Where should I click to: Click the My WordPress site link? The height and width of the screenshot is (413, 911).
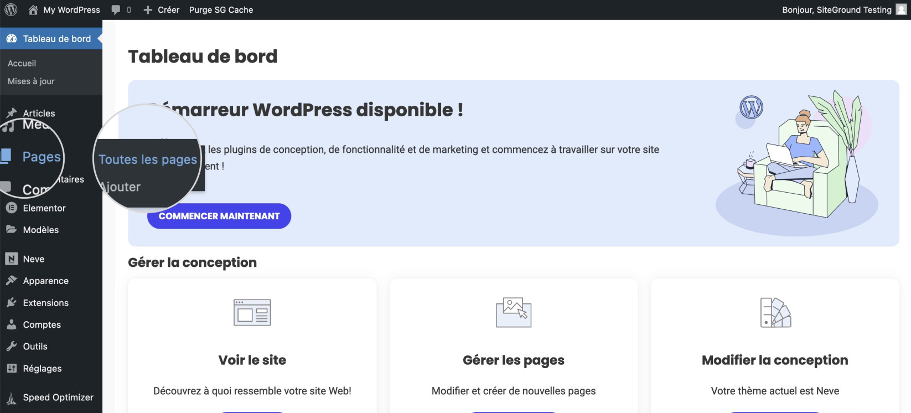point(72,10)
